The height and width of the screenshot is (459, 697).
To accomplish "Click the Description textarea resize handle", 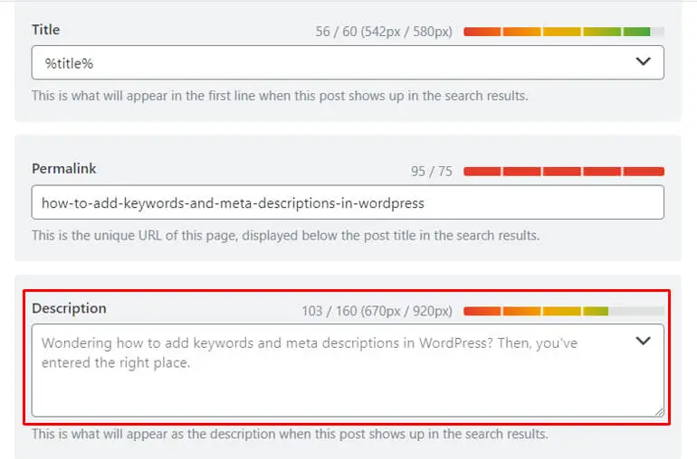I will coord(659,412).
